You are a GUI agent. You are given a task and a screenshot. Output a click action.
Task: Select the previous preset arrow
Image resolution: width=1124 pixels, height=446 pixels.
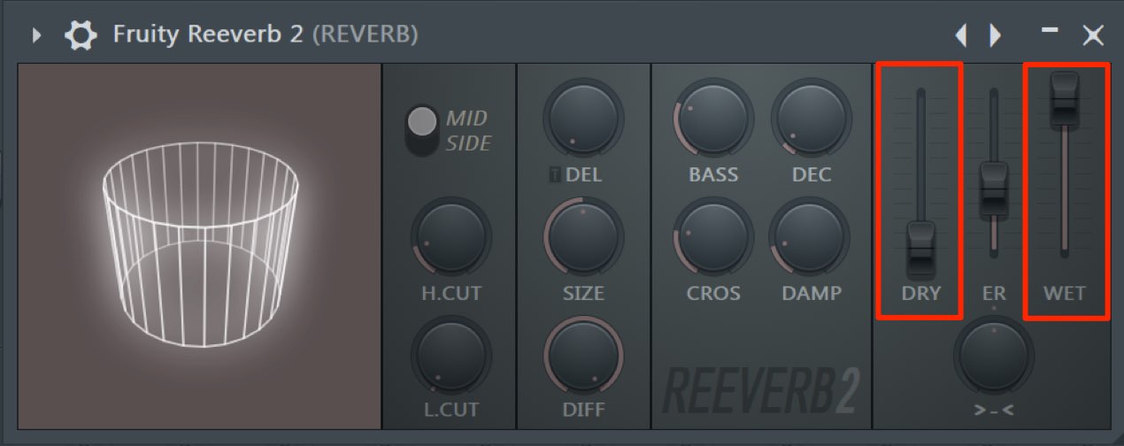point(961,35)
